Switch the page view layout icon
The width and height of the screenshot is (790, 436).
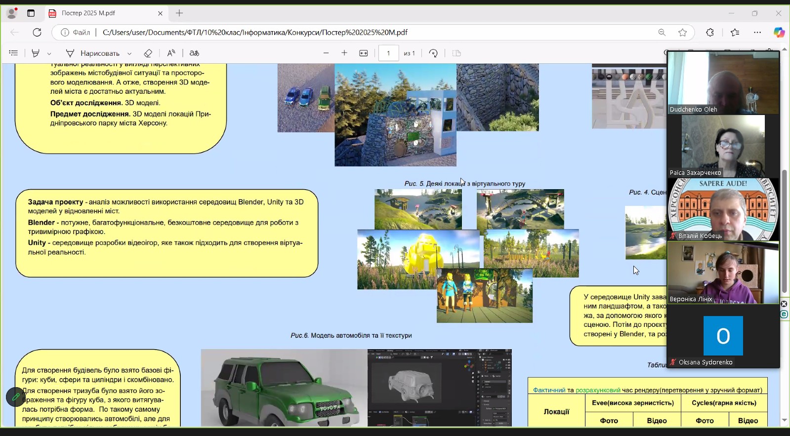coord(457,53)
